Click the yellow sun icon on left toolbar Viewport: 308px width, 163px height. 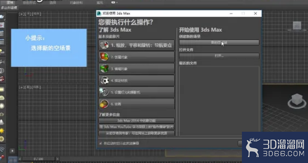coord(2,130)
